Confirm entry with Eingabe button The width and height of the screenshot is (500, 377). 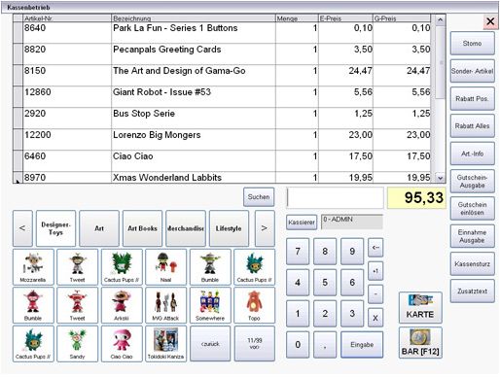click(x=362, y=345)
